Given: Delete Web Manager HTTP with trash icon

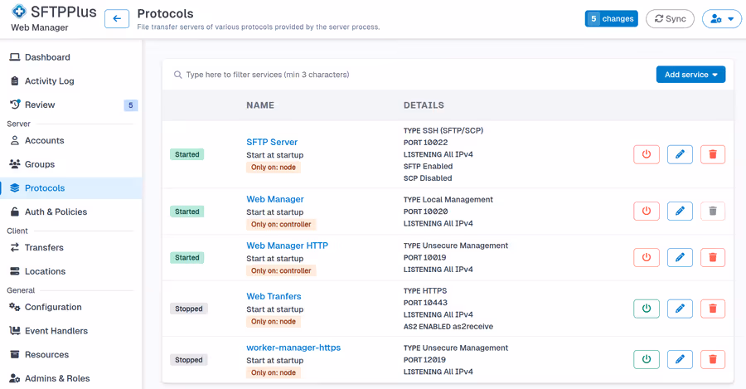Looking at the screenshot, I should coord(713,257).
